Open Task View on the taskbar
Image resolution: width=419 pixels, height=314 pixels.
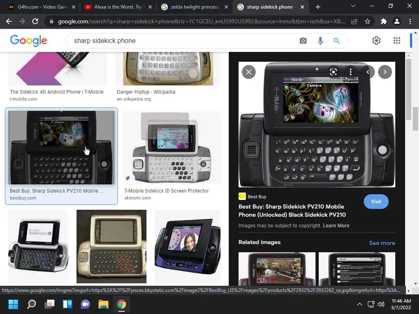pos(50,304)
